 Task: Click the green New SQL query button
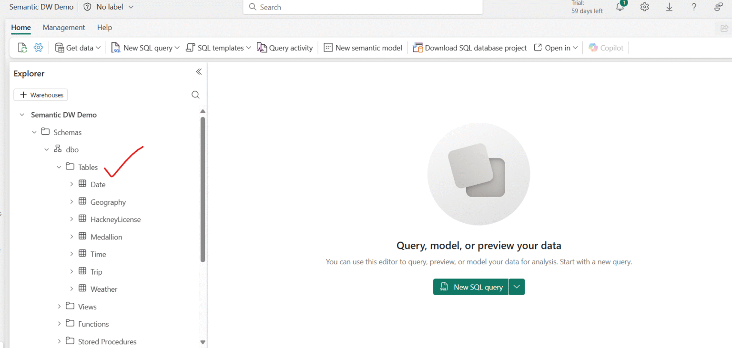pos(470,287)
